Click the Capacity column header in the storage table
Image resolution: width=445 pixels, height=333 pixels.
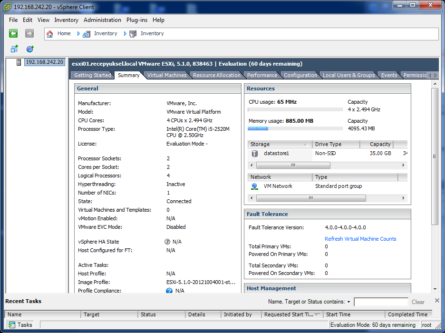click(377, 144)
